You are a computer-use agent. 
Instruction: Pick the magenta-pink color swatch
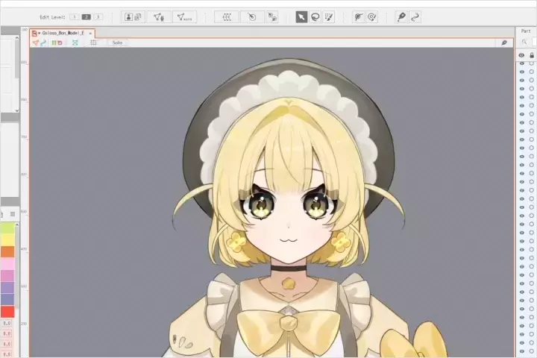pos(7,276)
